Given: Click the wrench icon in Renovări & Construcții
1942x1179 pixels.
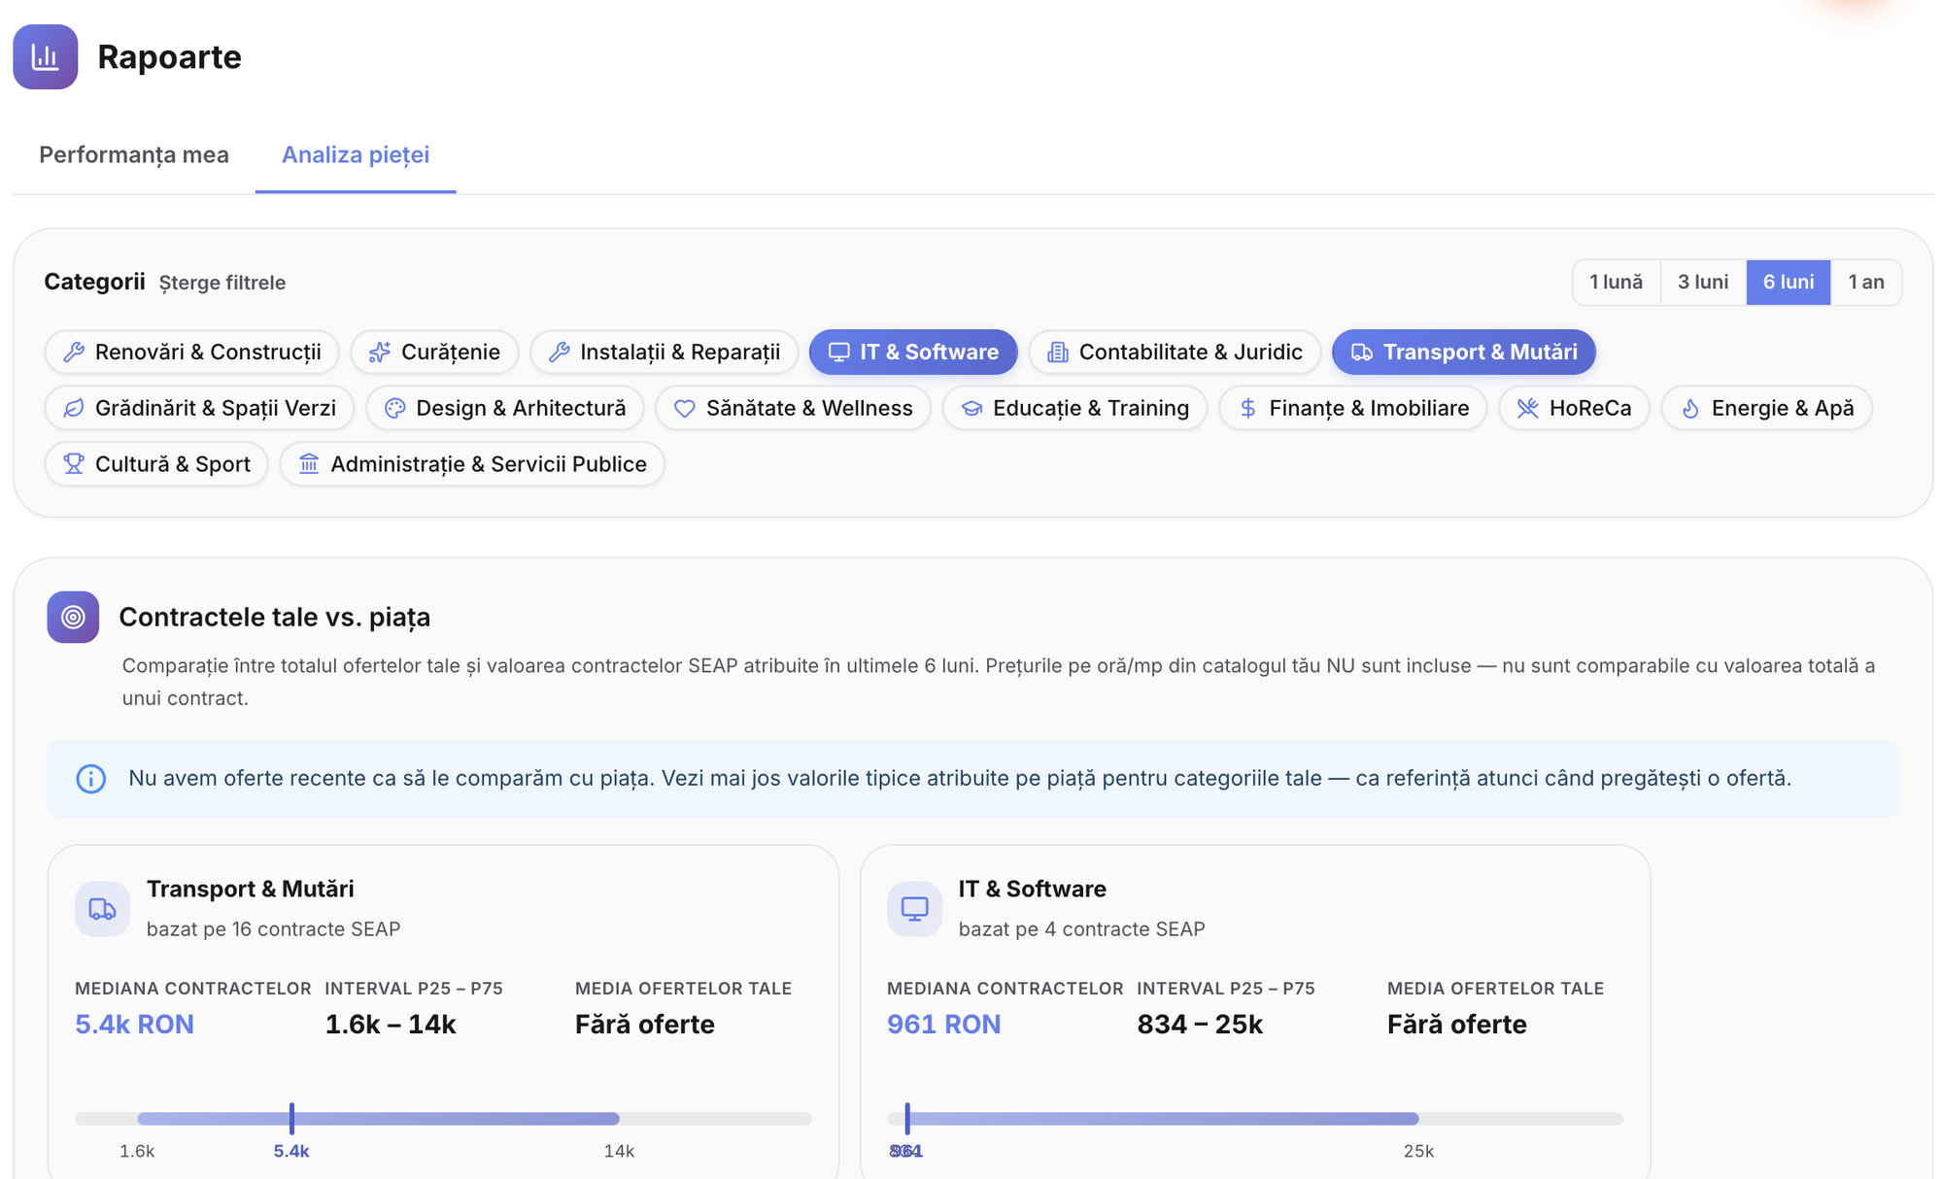Looking at the screenshot, I should coord(74,353).
